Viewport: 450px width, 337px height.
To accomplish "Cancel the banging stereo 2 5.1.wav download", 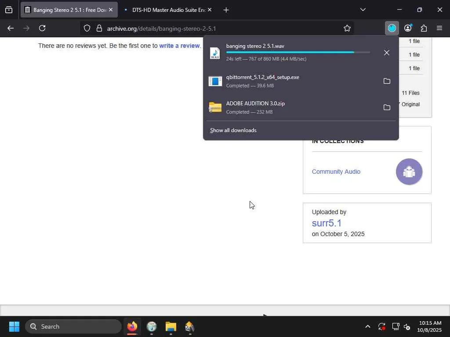I will (387, 53).
